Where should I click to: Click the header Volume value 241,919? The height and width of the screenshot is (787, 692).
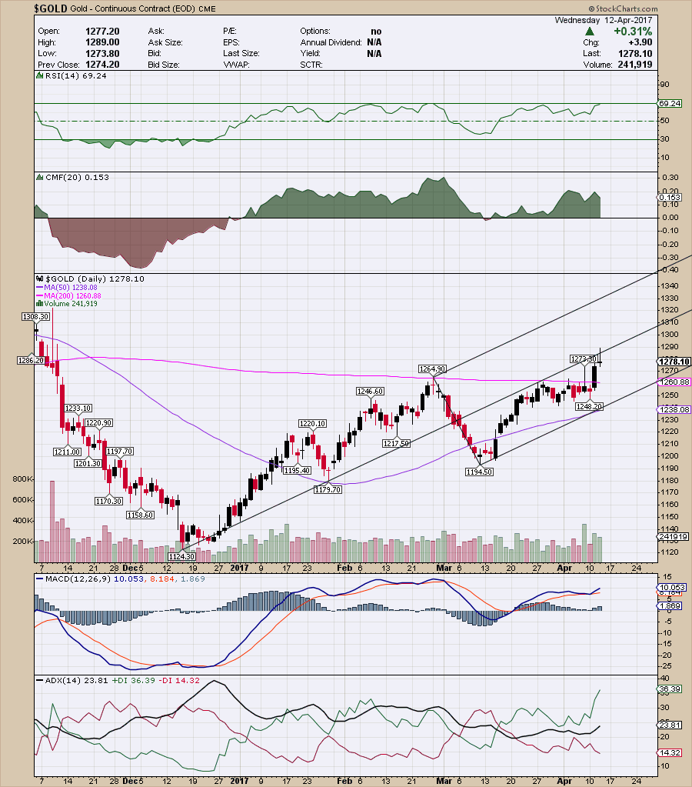point(635,65)
